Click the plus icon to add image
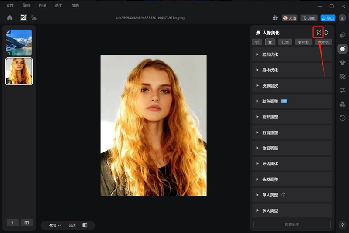 [x=13, y=223]
